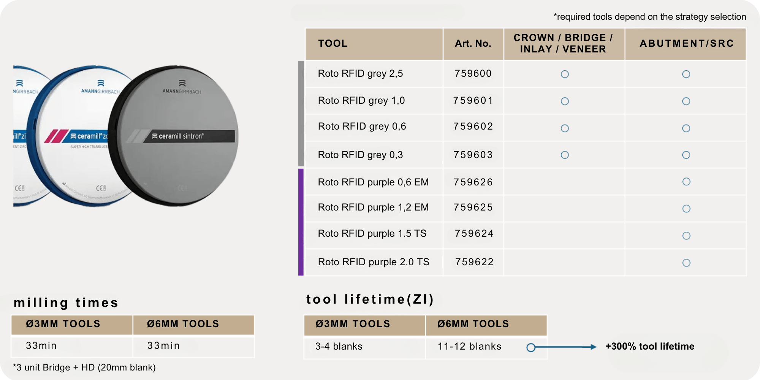Click article number 759602
The height and width of the screenshot is (380, 760).
pos(473,126)
